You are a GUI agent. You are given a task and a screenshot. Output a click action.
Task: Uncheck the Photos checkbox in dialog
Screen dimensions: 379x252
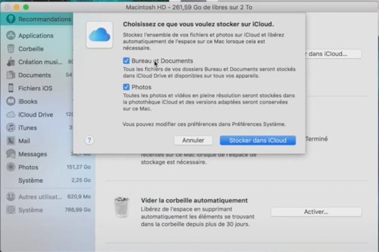pyautogui.click(x=126, y=87)
